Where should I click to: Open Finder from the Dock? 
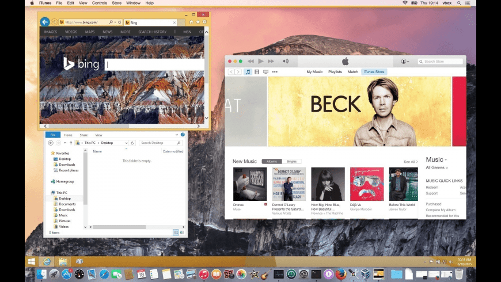pos(41,274)
